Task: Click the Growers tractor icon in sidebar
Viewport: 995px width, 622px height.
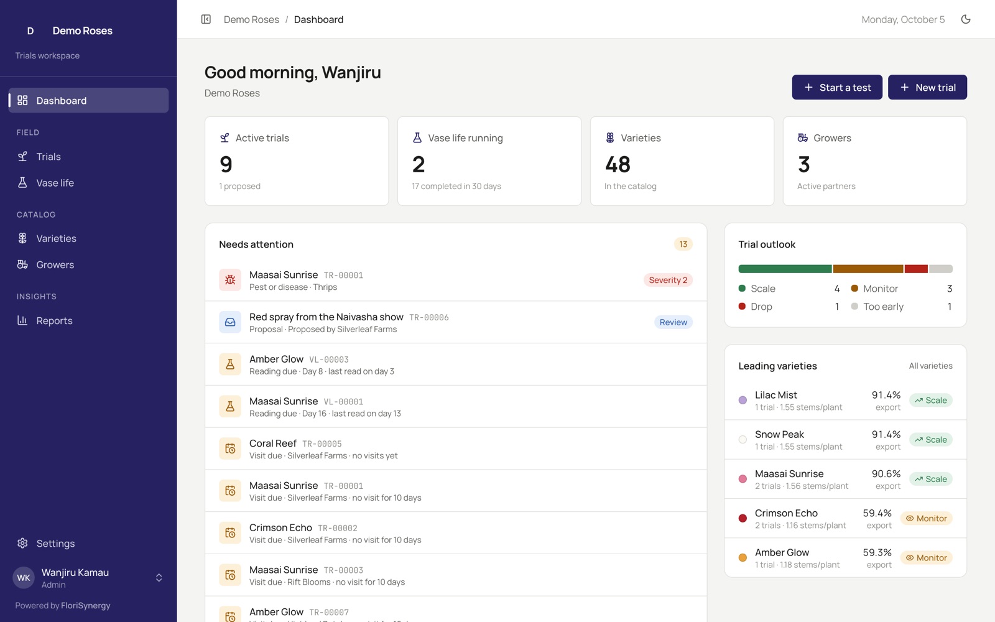Action: tap(22, 264)
